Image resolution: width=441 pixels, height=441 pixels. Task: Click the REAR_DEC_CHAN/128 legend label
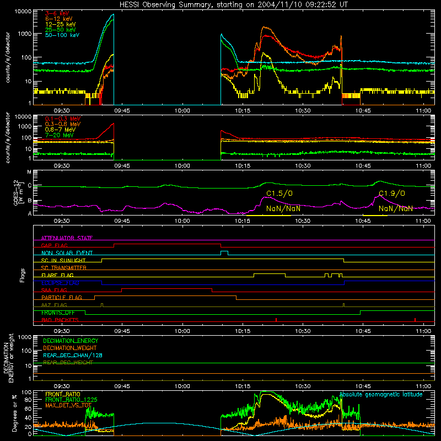(73, 356)
